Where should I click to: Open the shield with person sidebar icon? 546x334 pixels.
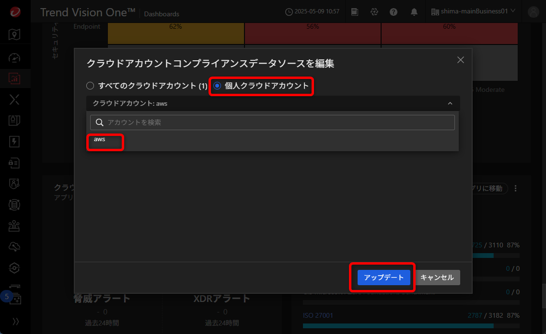click(x=14, y=184)
